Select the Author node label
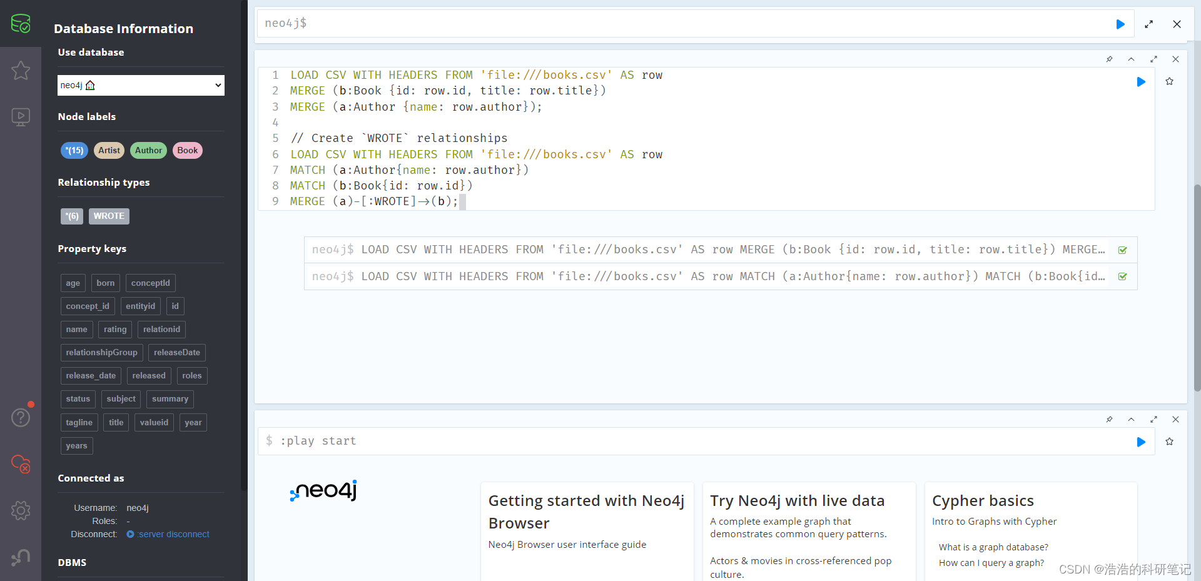Screen dimensions: 1201x581 coord(148,150)
